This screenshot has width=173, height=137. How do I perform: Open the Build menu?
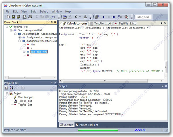pos(33,11)
